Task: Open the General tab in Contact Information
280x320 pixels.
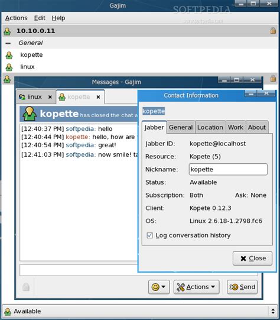Action: pyautogui.click(x=181, y=127)
